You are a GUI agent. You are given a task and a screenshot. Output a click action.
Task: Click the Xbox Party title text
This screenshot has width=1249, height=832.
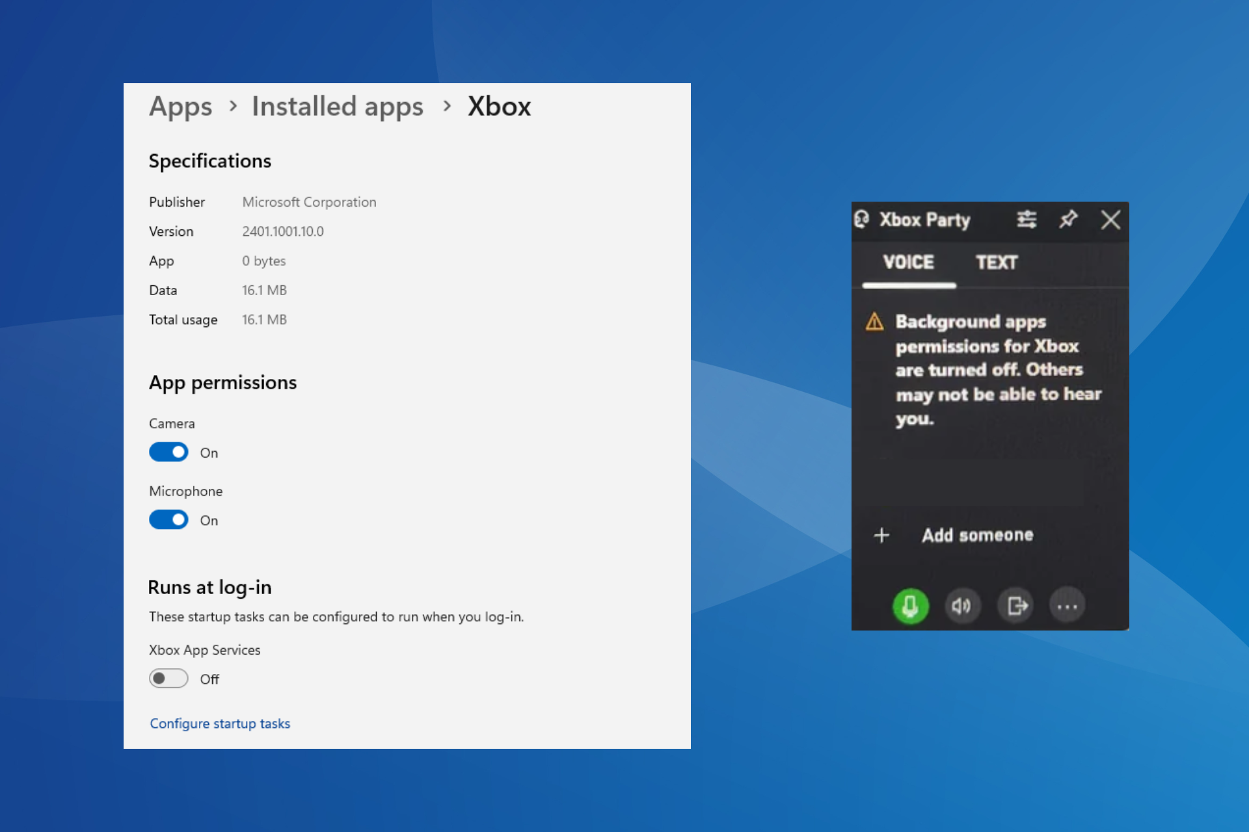coord(924,220)
